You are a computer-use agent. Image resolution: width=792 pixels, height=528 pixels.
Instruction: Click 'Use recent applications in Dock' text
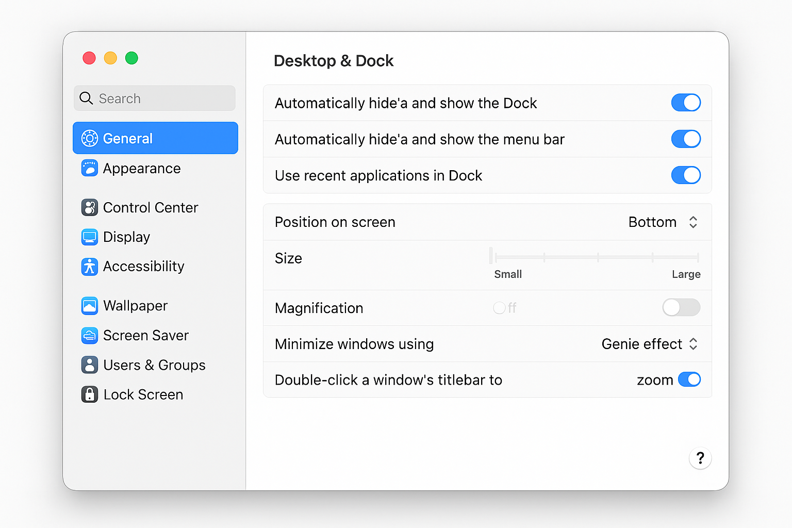(x=378, y=176)
